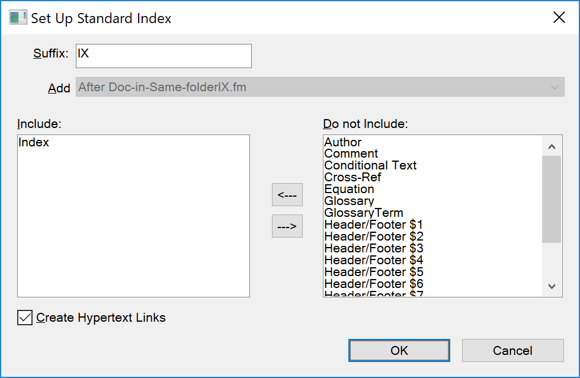Select the Cross-Ref list entry
This screenshot has width=580, height=378.
click(x=352, y=177)
